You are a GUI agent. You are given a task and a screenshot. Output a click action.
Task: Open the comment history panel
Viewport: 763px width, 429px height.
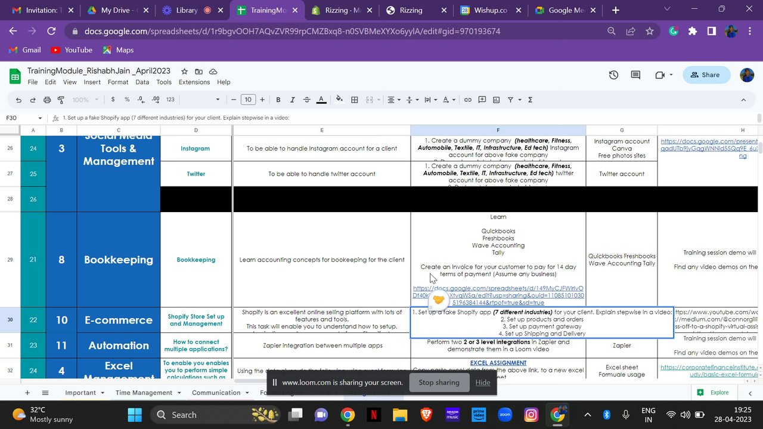635,75
